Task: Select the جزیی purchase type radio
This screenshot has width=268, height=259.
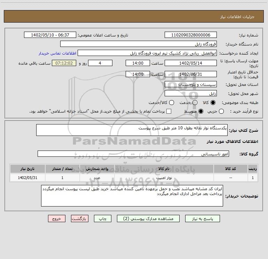Action: (221, 111)
